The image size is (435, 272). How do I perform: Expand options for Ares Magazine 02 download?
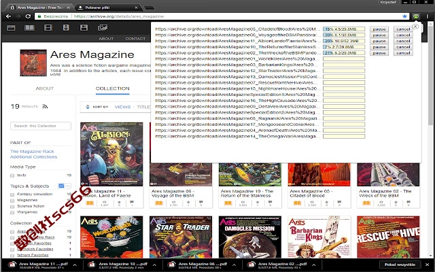314,265
